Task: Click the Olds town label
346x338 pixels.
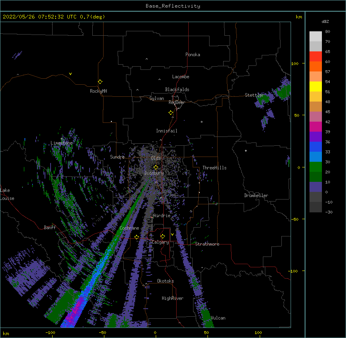Action: point(156,158)
